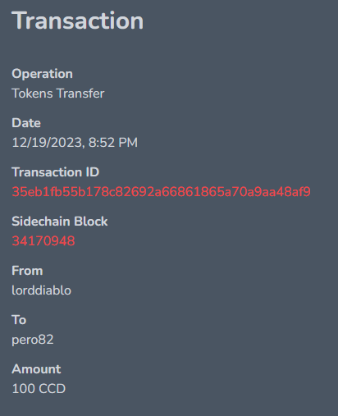Click the recipient name pero82
The height and width of the screenshot is (416, 338).
[x=33, y=340]
